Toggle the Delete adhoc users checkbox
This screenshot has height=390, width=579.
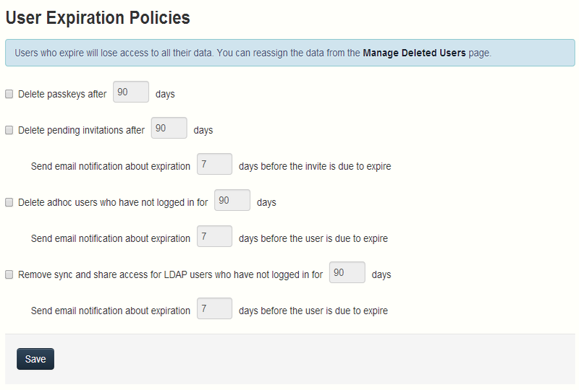point(9,202)
